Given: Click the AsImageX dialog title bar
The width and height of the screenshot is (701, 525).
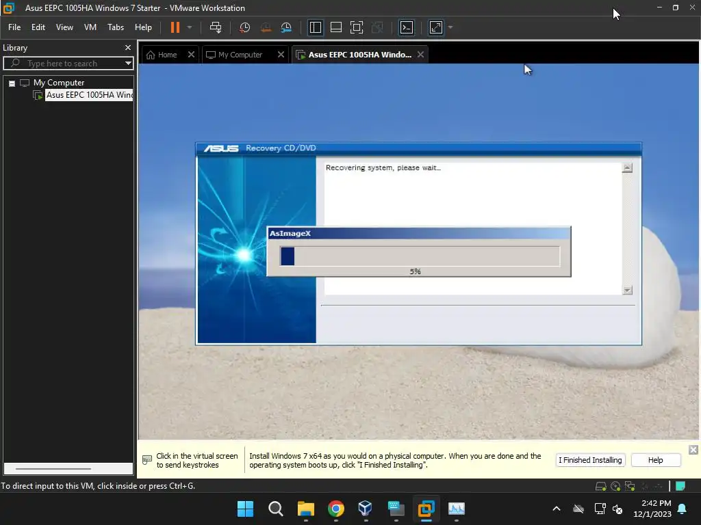Looking at the screenshot, I should pyautogui.click(x=418, y=233).
